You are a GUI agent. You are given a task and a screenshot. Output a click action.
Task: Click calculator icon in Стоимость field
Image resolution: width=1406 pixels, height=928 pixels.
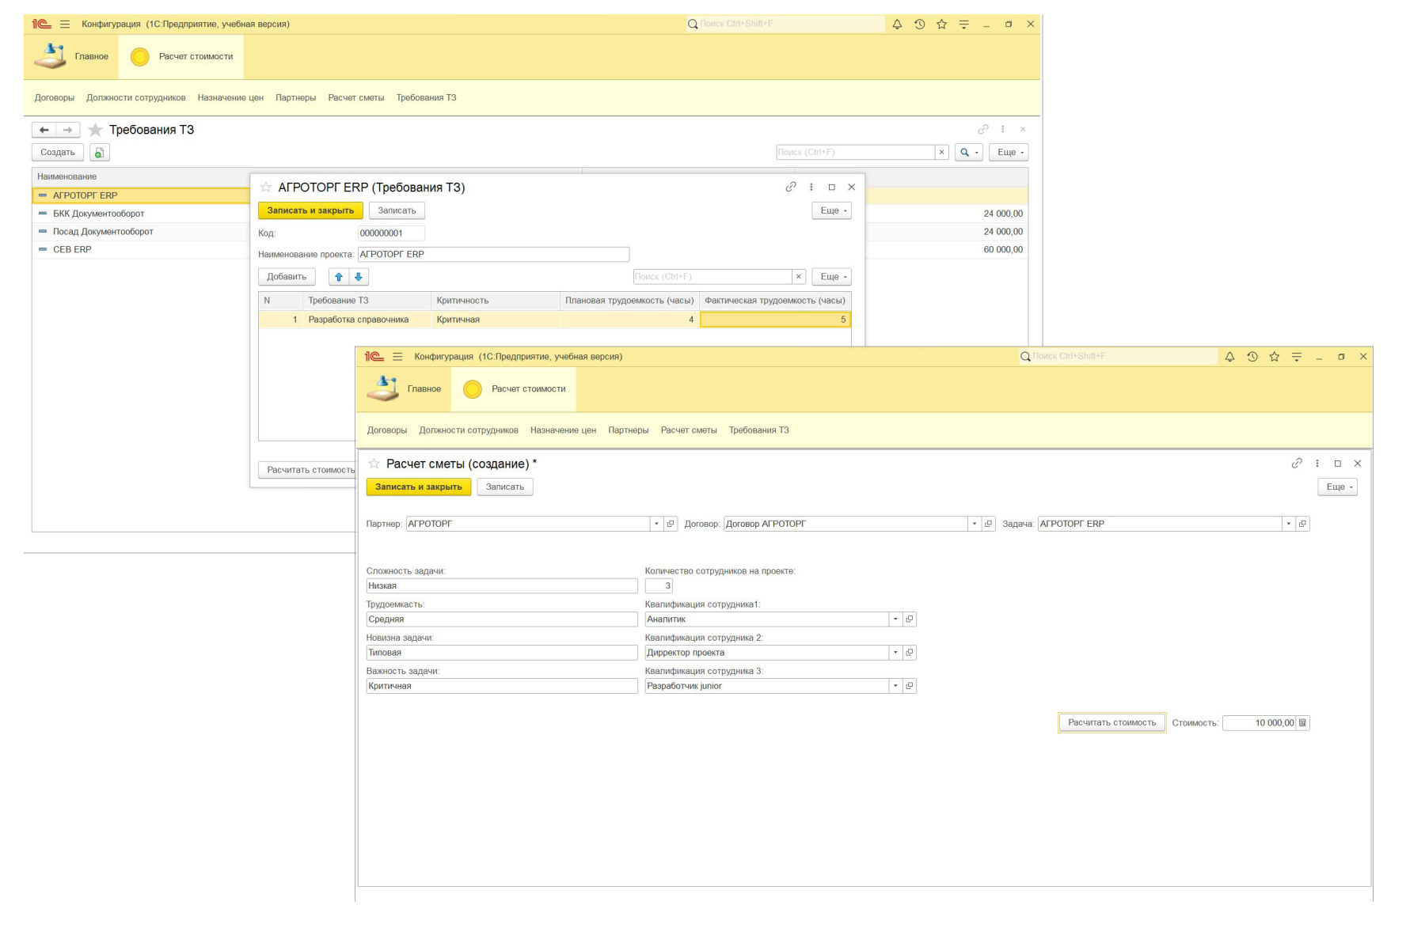pos(1302,723)
